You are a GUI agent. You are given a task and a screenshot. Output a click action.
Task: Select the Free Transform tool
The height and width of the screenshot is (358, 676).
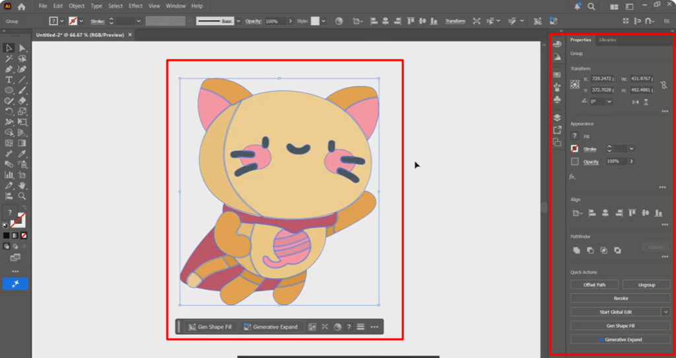click(x=22, y=122)
